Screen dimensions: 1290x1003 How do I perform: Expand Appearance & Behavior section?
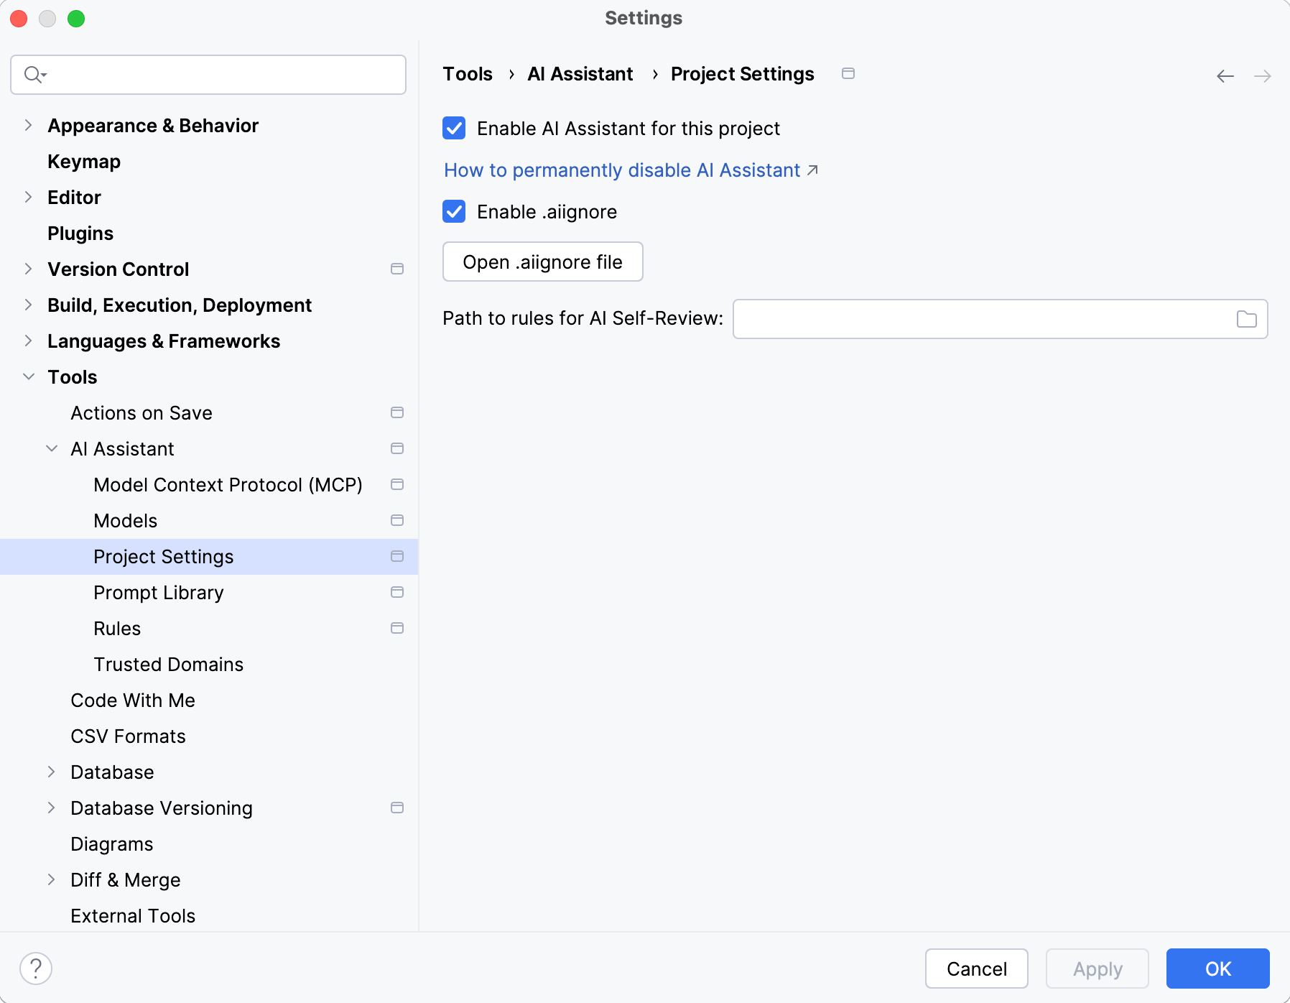(28, 125)
